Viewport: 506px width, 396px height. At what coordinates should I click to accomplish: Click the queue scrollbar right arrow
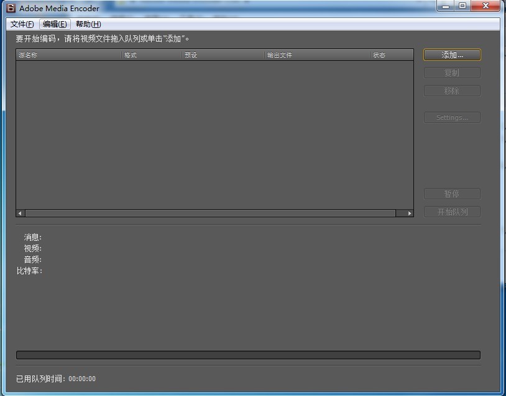click(409, 214)
